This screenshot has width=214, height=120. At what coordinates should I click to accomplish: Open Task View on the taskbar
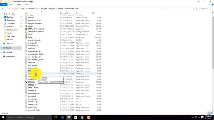click(56, 117)
